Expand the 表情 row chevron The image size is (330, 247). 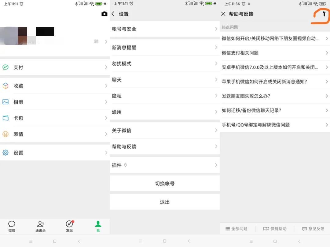click(106, 134)
